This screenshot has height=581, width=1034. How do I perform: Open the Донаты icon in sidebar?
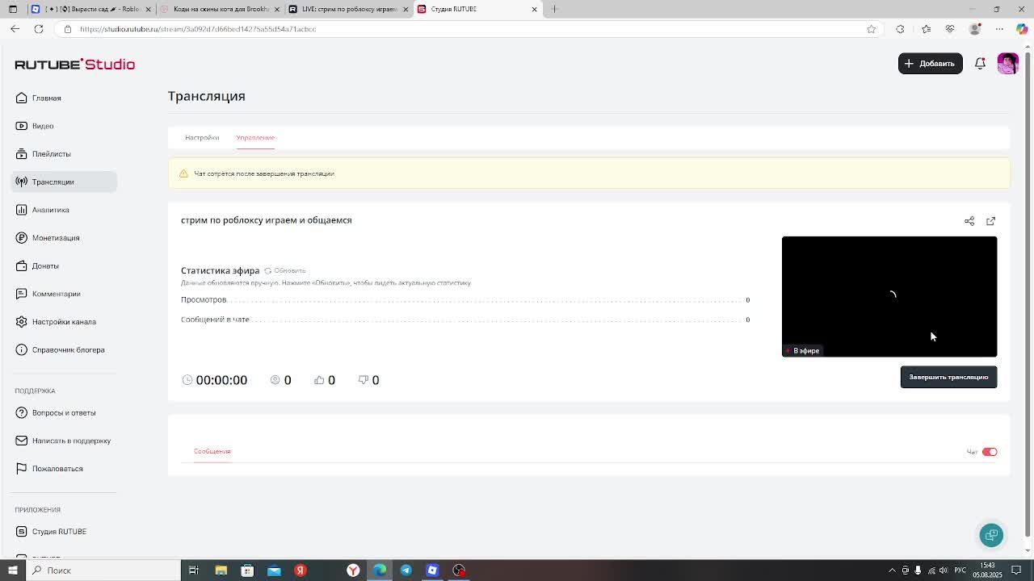coord(22,265)
